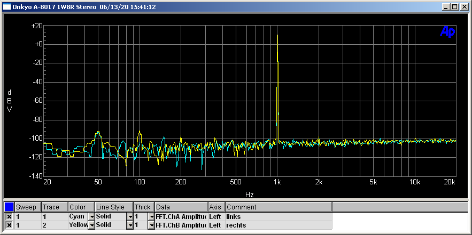The height and width of the screenshot is (235, 472).
Task: Open the Cyan color dropdown
Action: (91, 216)
